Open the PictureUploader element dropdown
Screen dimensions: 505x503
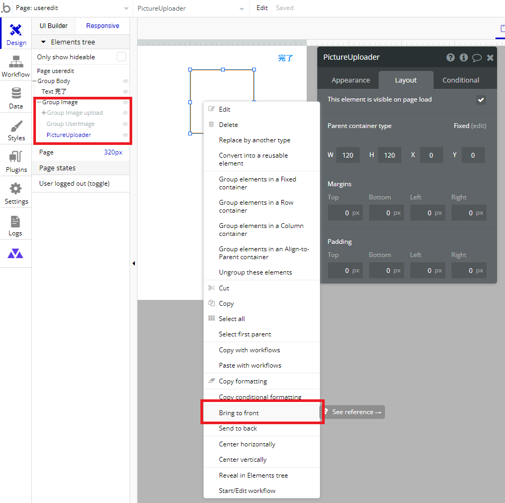tap(191, 8)
